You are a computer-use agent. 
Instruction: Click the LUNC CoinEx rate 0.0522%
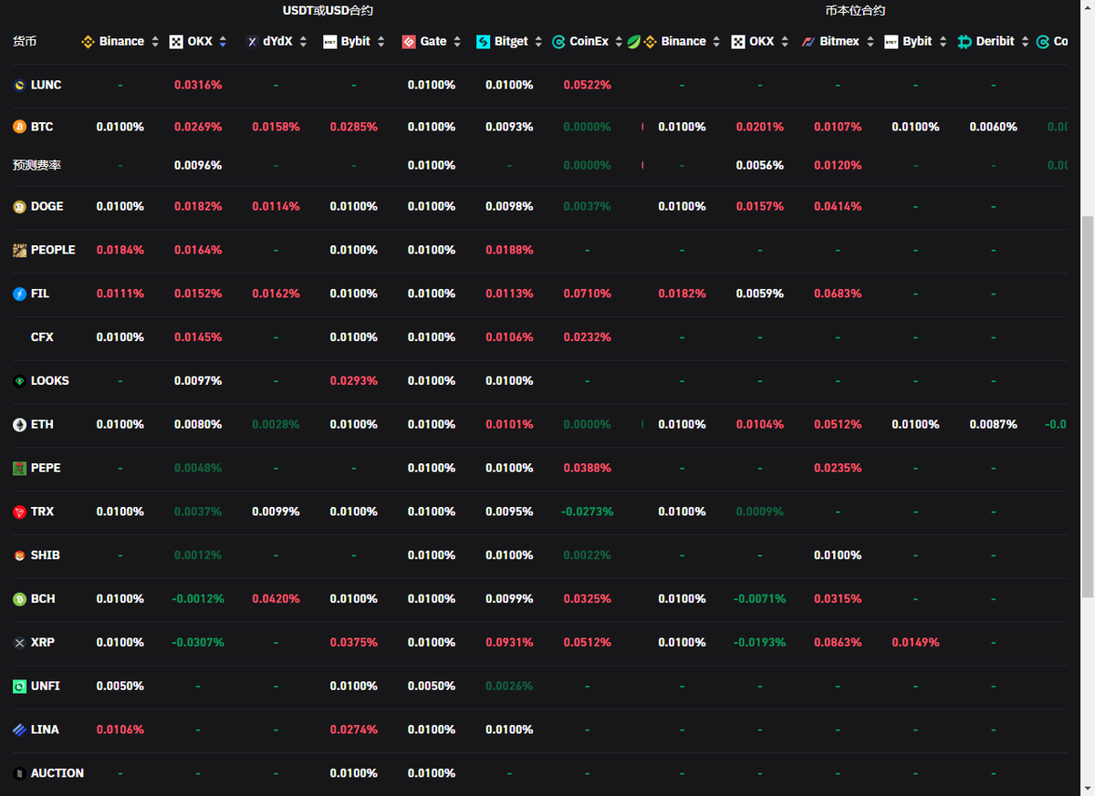588,85
